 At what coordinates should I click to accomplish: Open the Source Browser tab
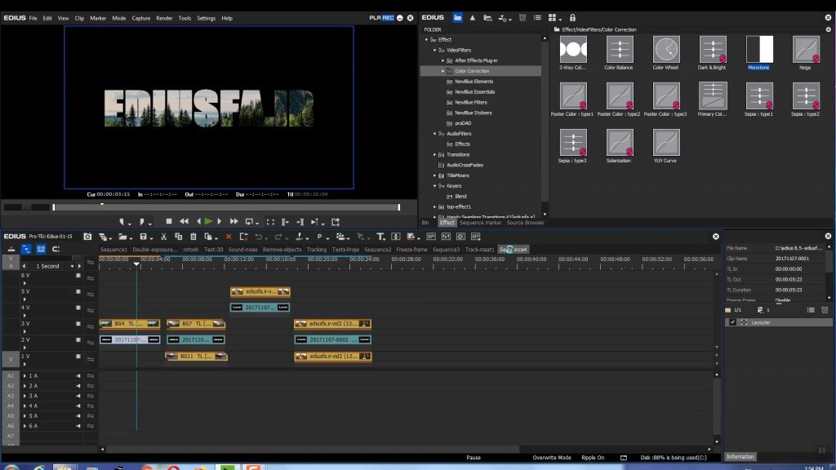click(x=525, y=223)
